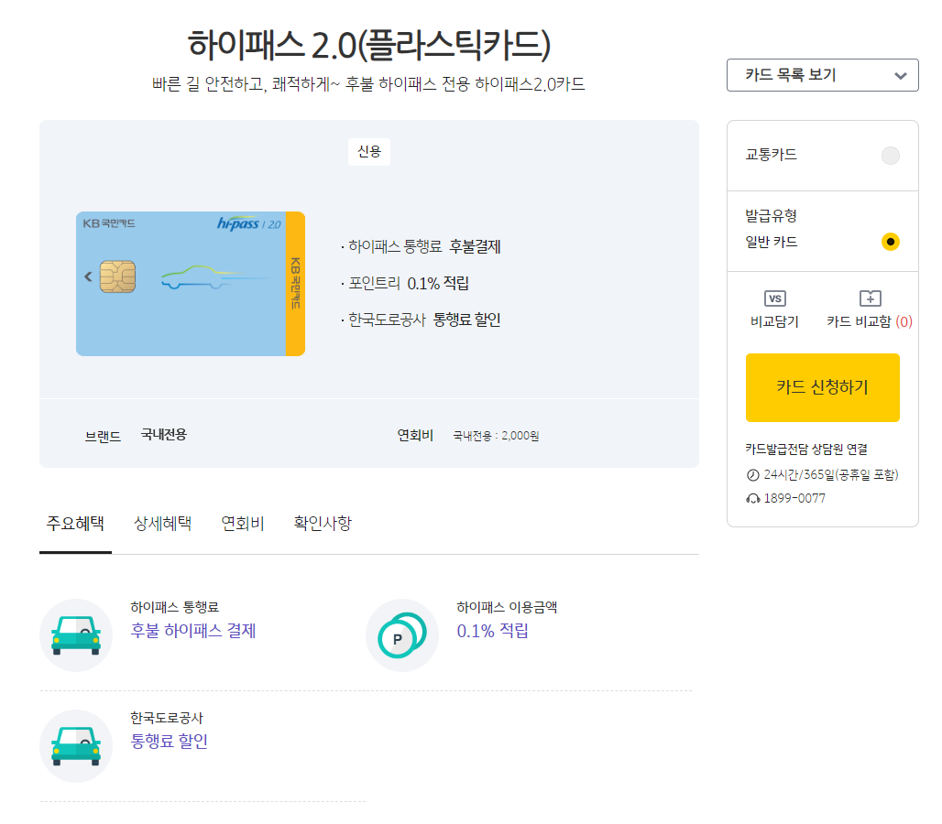
Task: Click the previous arrow on card image
Action: (88, 276)
